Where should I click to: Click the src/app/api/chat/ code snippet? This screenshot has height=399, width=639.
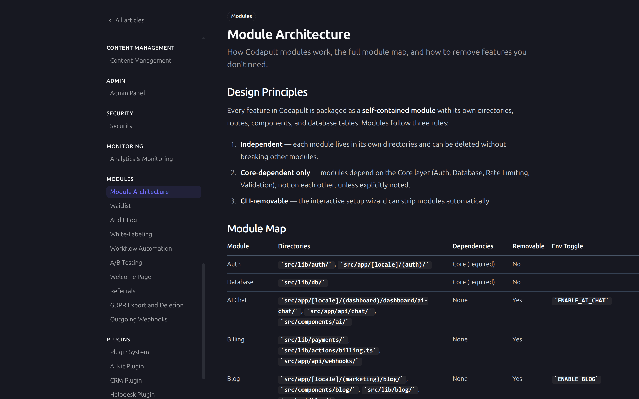tap(339, 311)
